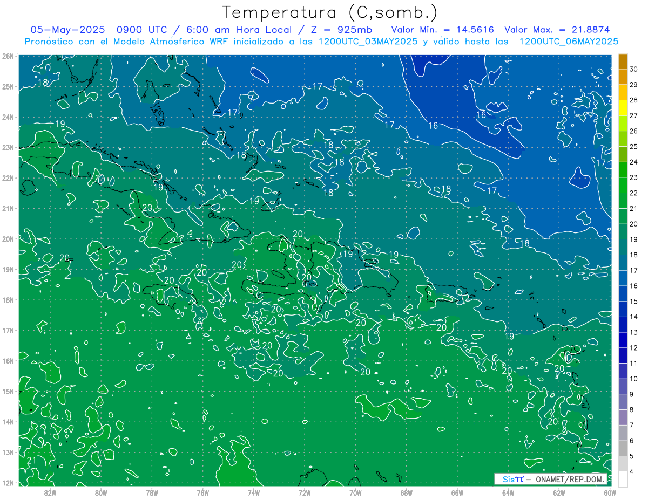Click the 62W longitude axis label
Screen dimensions: 648x500
click(559, 492)
